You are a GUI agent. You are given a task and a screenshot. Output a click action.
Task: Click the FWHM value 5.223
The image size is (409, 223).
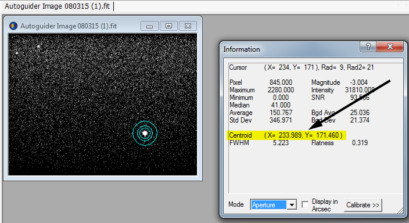[281, 143]
